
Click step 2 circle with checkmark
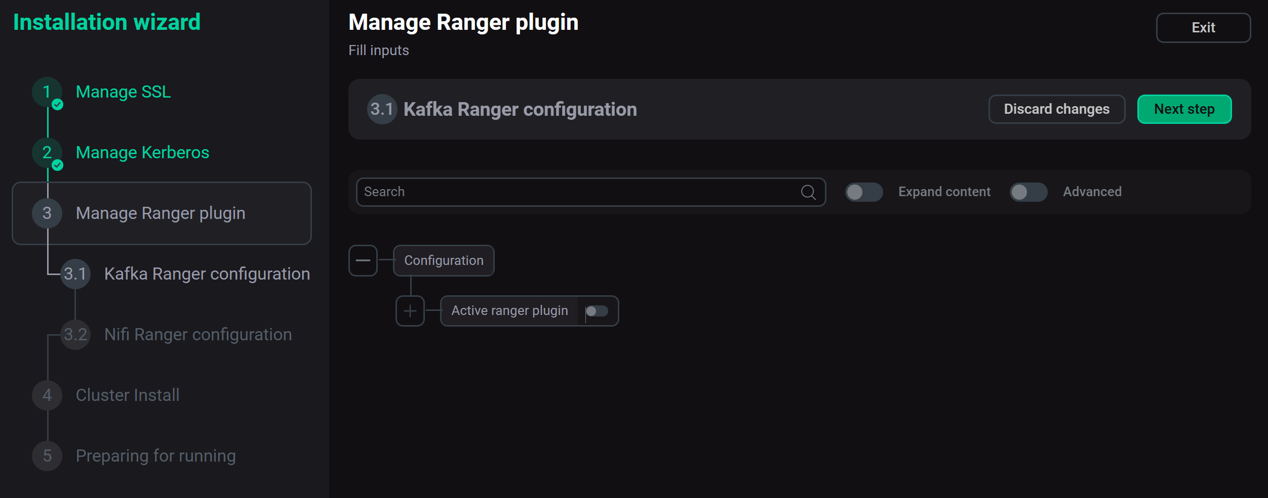pos(47,153)
